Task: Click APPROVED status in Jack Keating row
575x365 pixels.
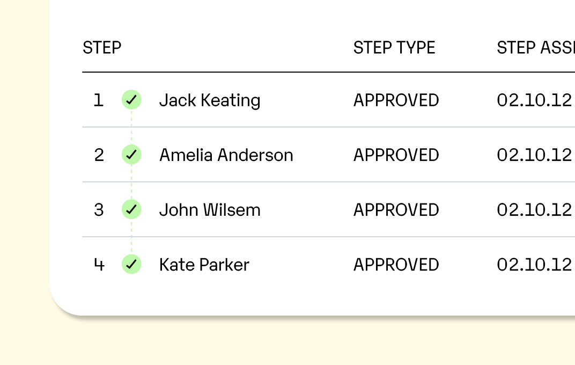Action: coord(396,100)
